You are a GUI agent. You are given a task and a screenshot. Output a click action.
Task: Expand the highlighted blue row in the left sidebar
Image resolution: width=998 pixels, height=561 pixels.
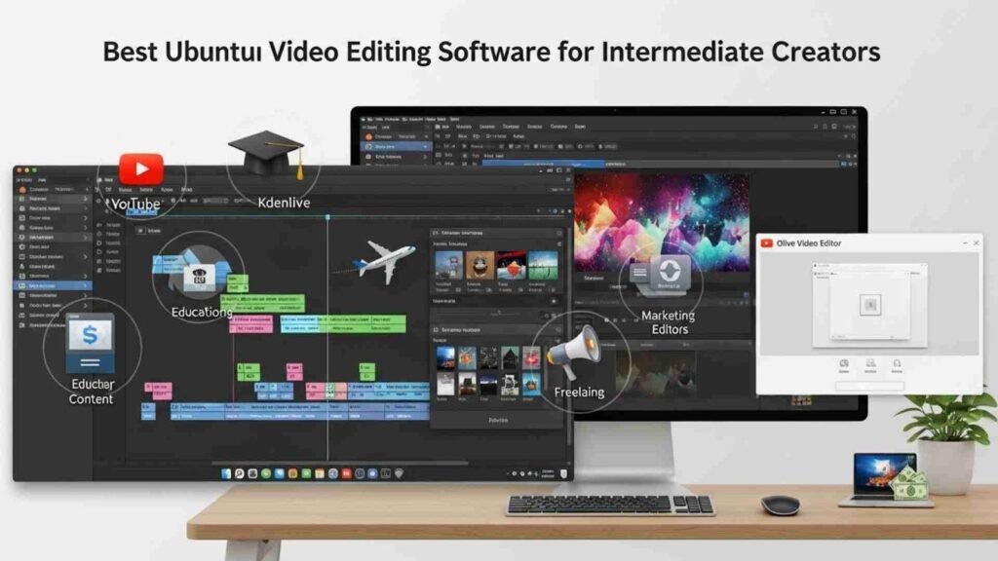(x=86, y=286)
